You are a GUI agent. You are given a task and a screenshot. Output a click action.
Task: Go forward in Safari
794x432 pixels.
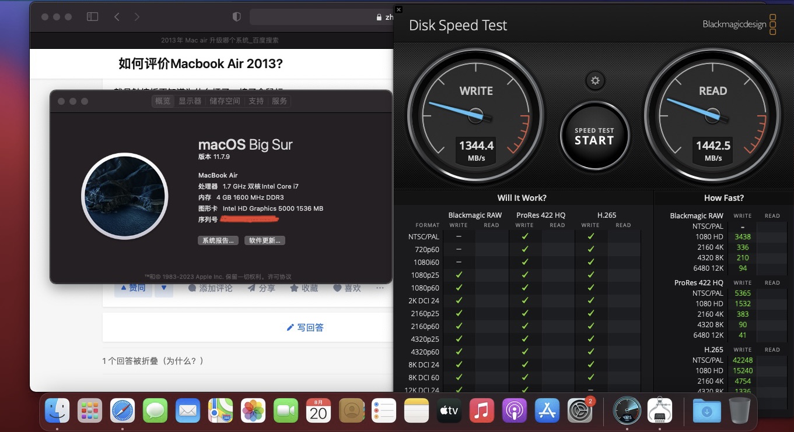coord(137,17)
